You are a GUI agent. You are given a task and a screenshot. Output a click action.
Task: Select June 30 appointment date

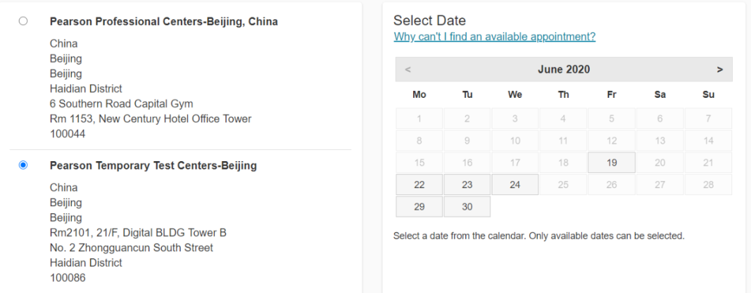click(x=467, y=207)
